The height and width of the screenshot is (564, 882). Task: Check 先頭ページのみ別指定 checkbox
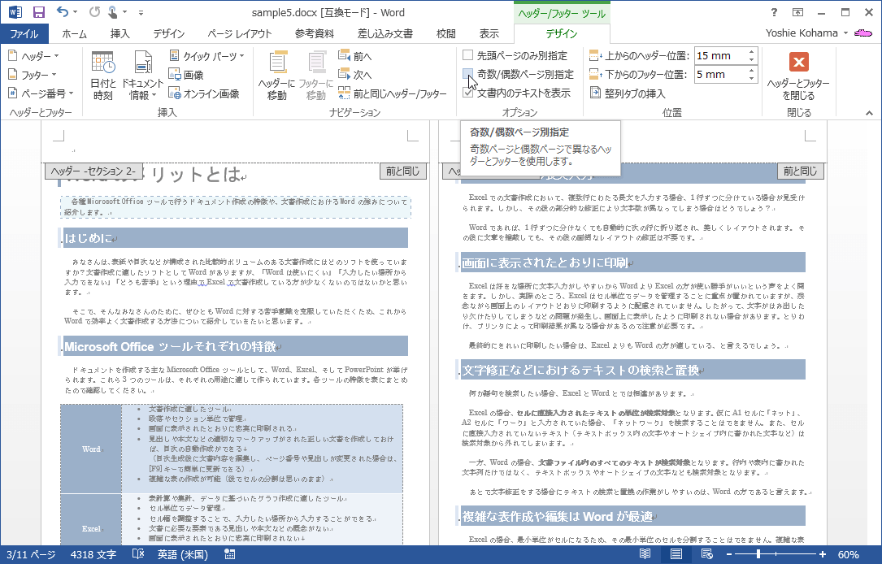click(x=467, y=55)
